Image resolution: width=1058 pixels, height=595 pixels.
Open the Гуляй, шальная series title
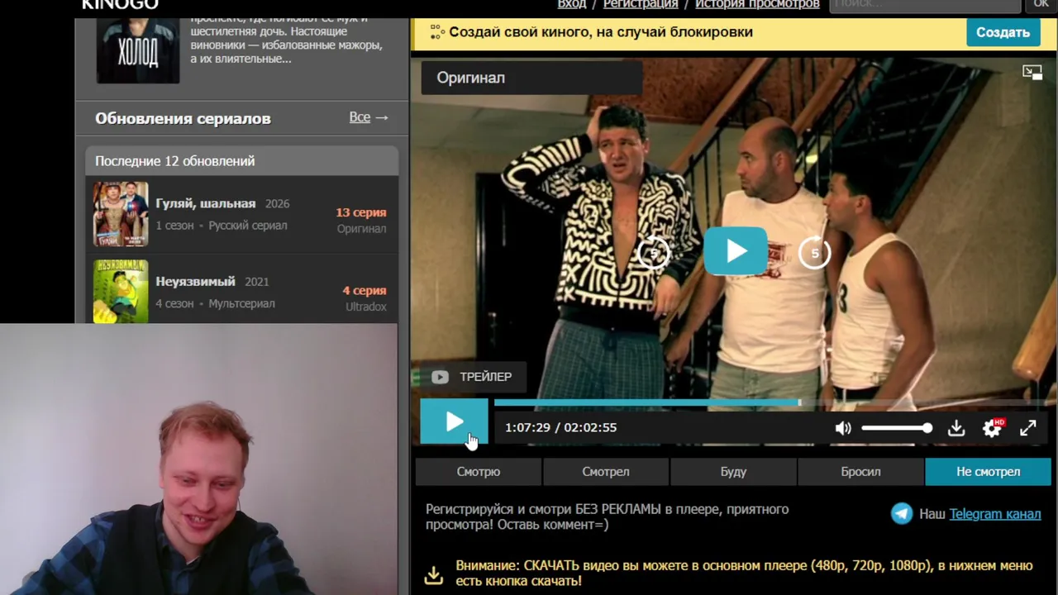click(206, 203)
